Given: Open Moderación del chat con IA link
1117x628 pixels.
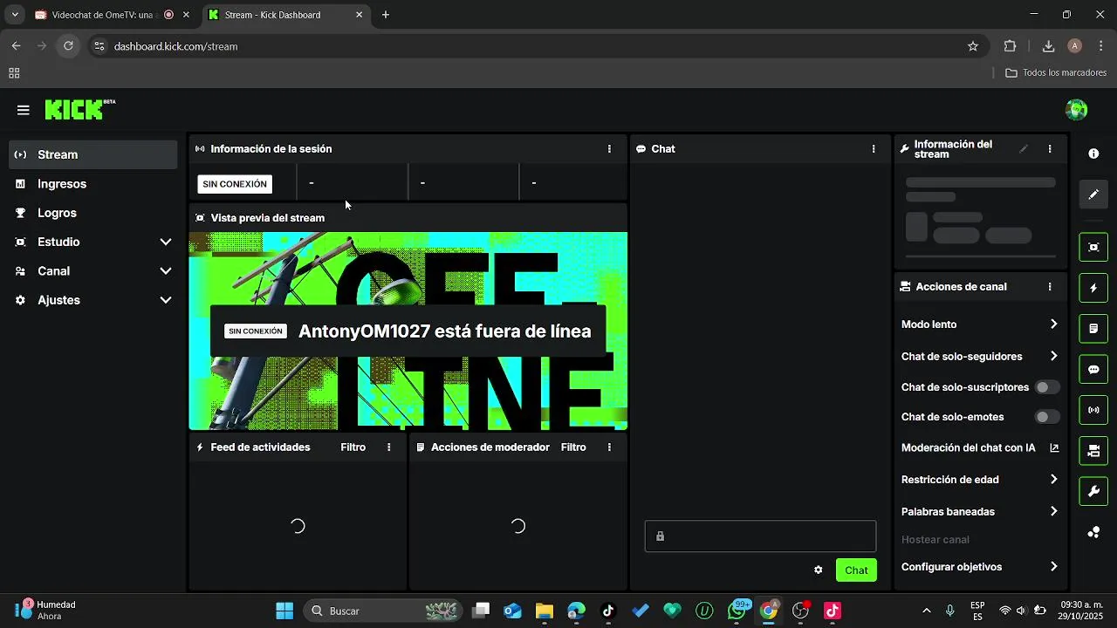Looking at the screenshot, I should (980, 448).
